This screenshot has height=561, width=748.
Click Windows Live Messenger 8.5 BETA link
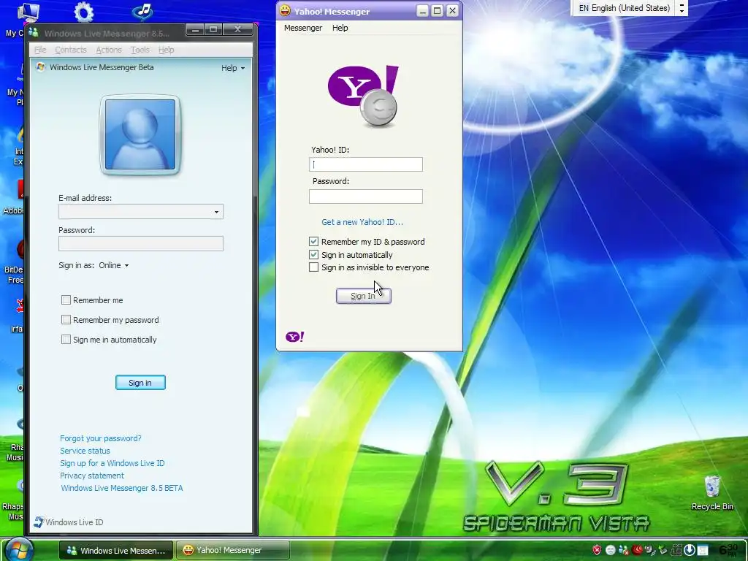click(122, 487)
